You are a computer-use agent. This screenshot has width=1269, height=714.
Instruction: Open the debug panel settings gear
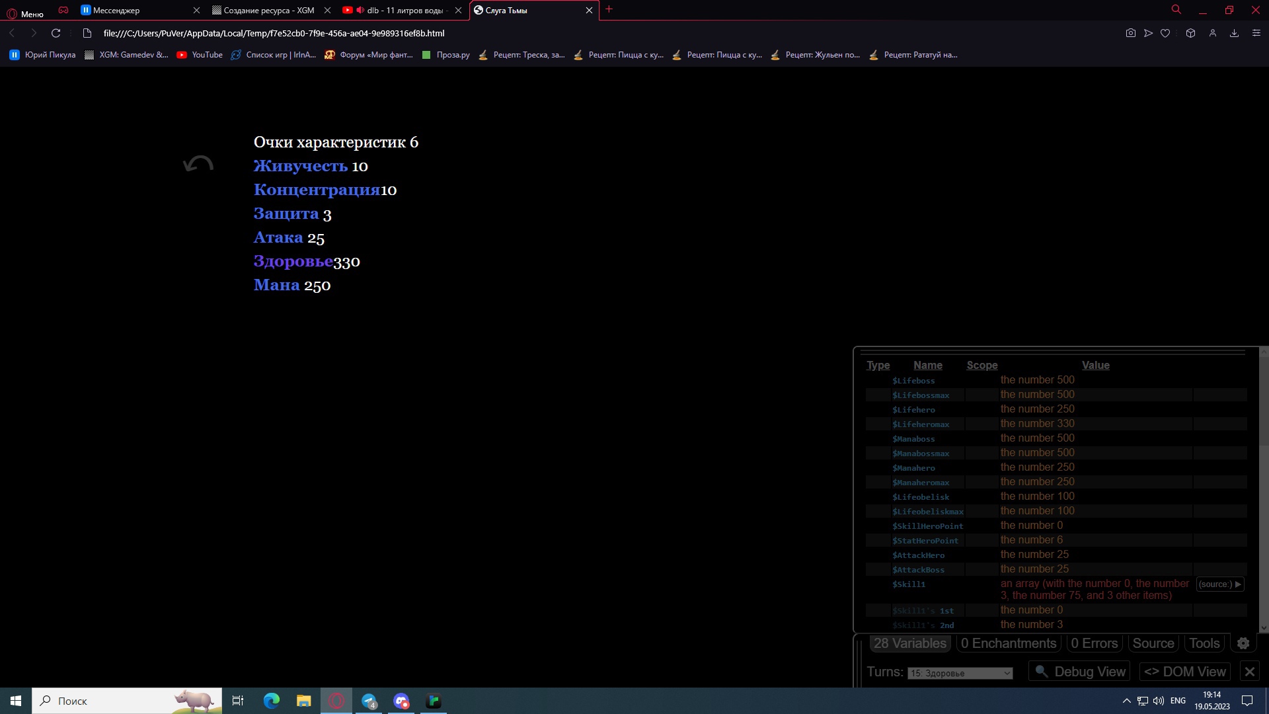coord(1243,643)
